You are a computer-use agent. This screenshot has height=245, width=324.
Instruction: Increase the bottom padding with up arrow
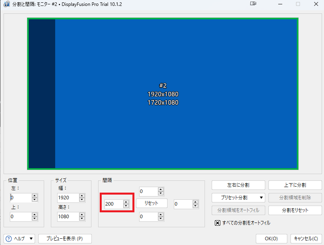pos(161,214)
